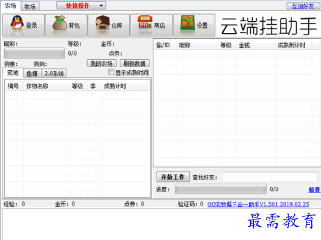Toggle the 显示成熟时间 checkbox
The height and width of the screenshot is (240, 321).
coord(111,72)
